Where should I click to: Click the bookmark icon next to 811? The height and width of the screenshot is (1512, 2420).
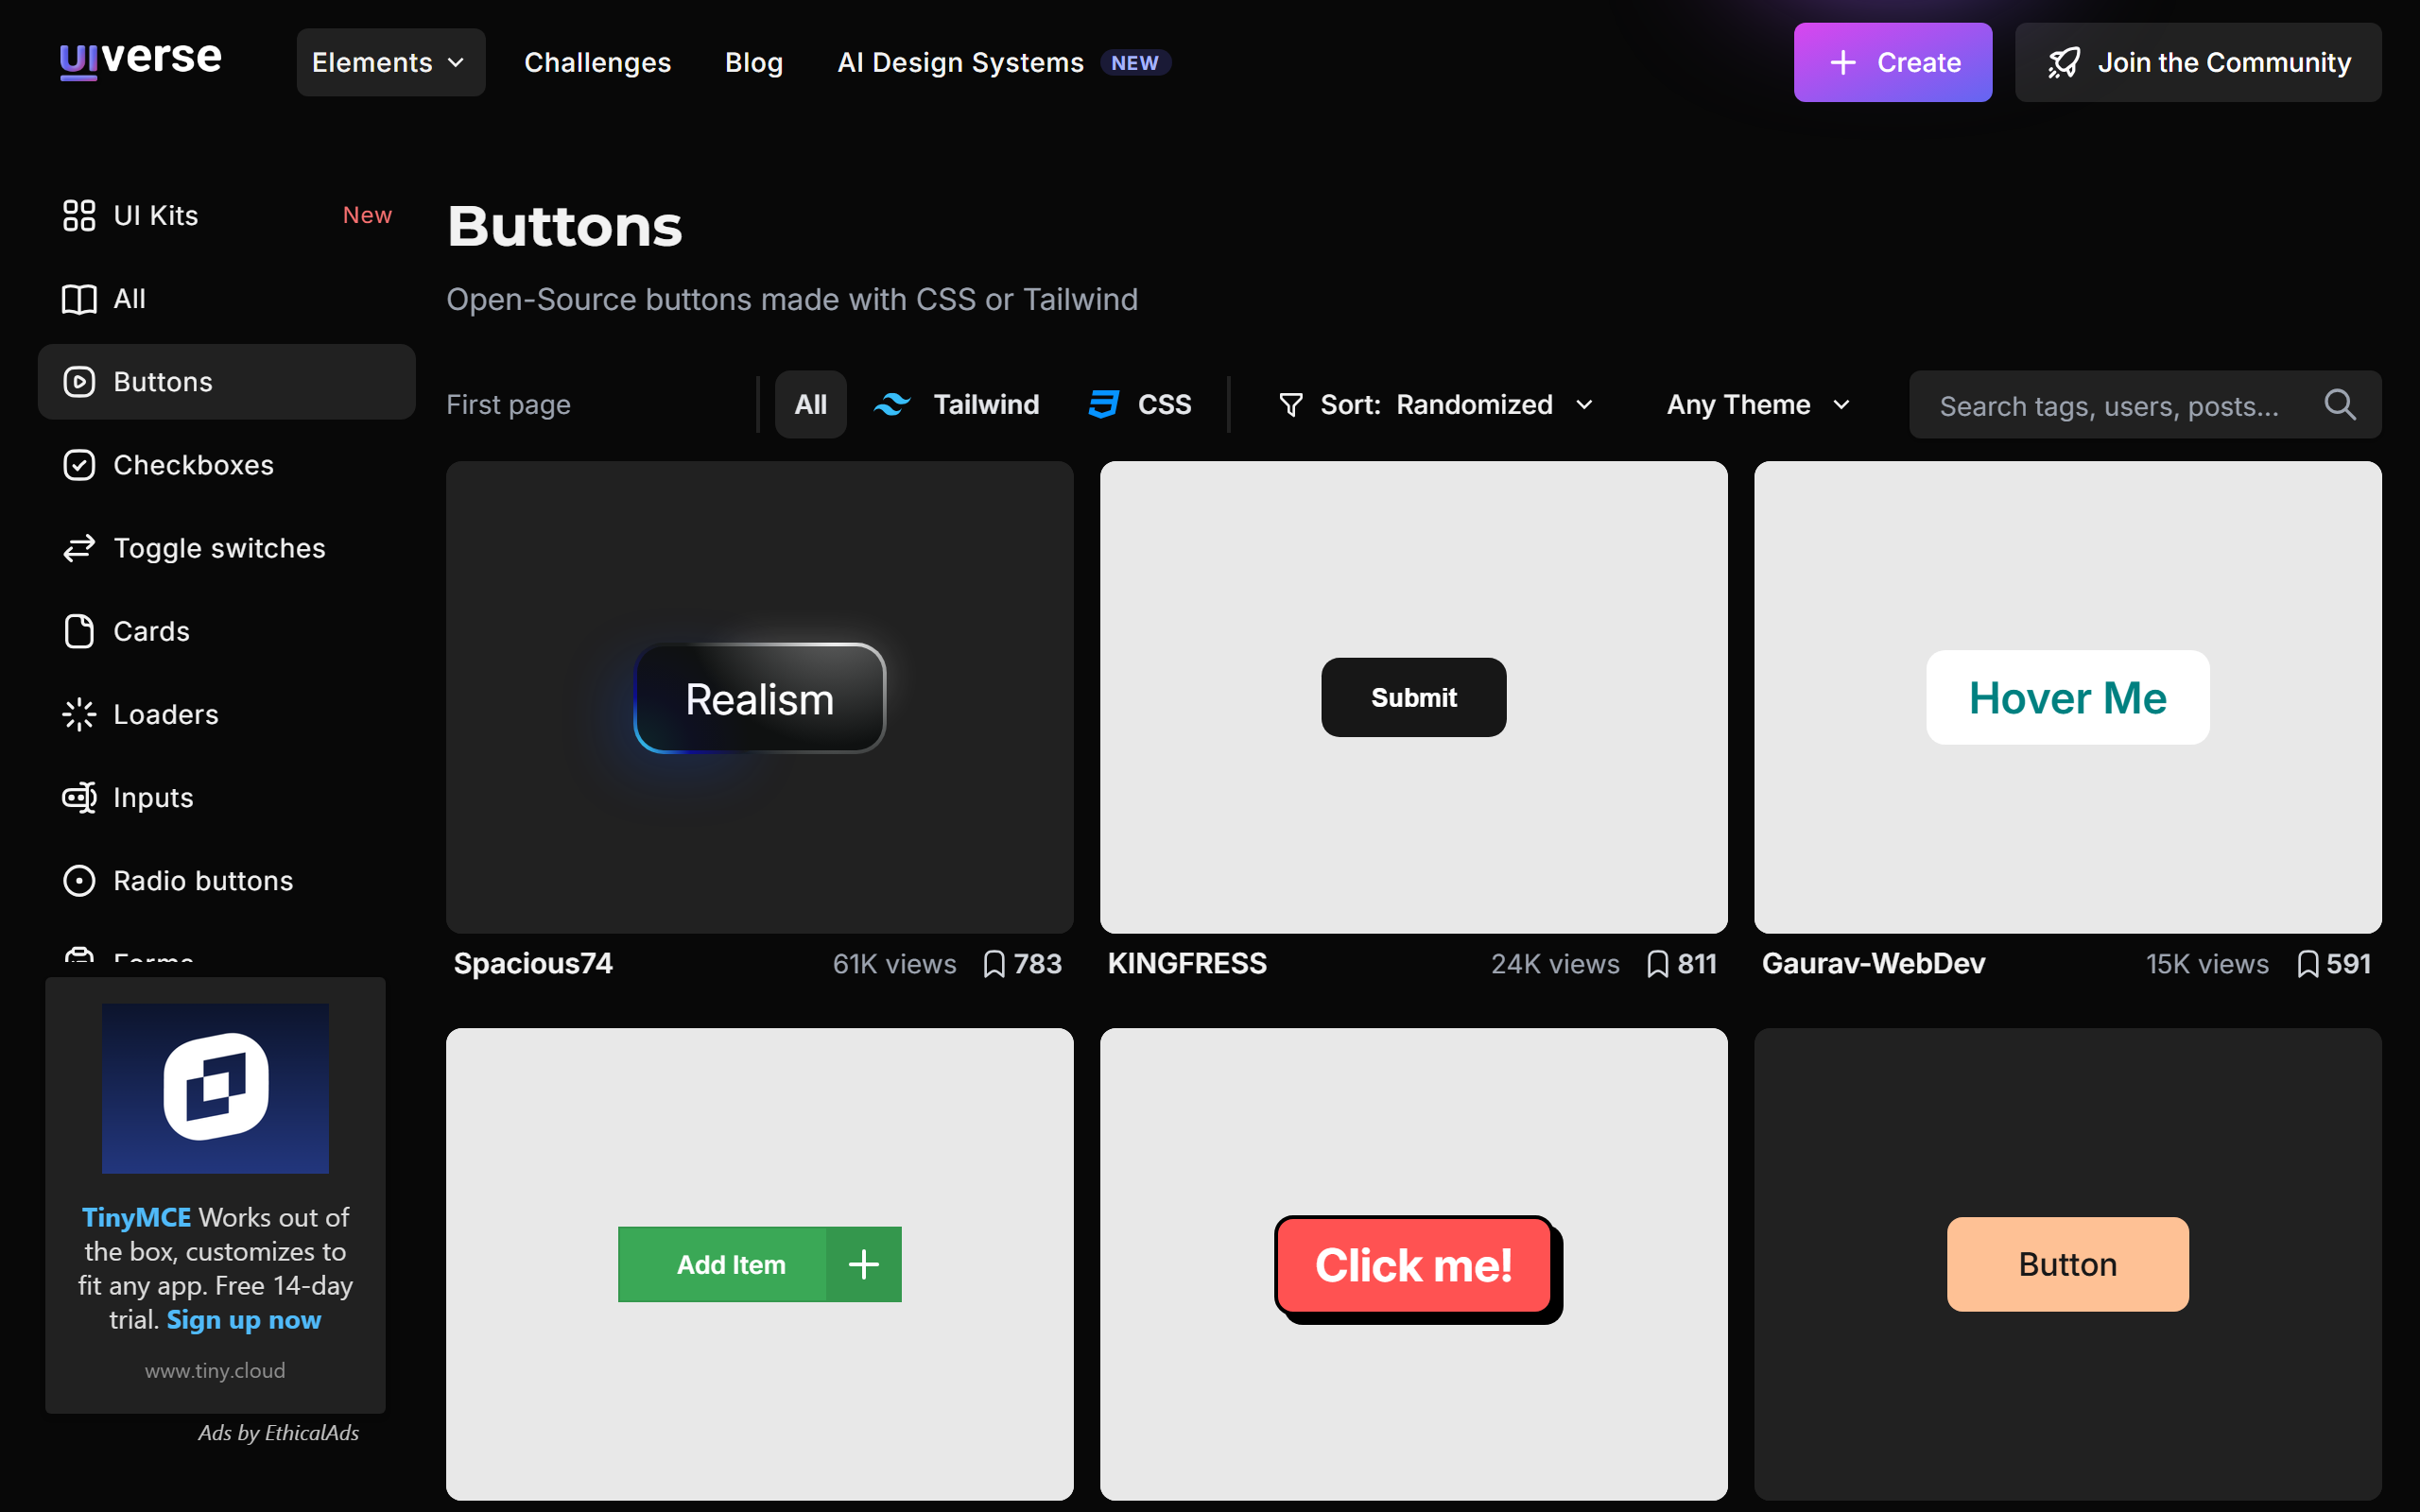[1658, 964]
